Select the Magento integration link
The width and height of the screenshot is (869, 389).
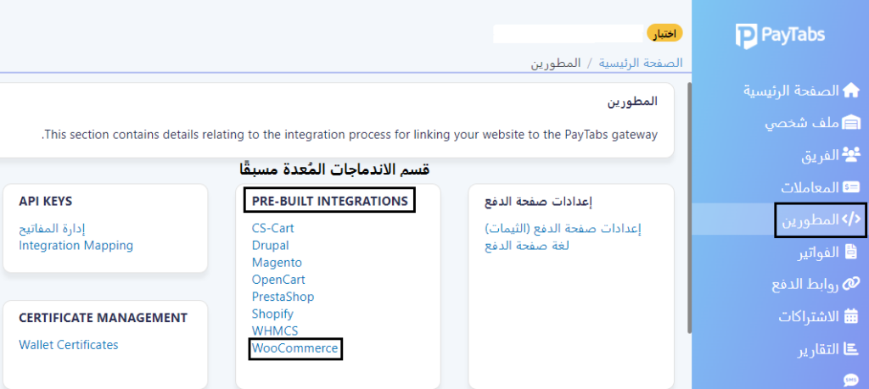pyautogui.click(x=277, y=263)
